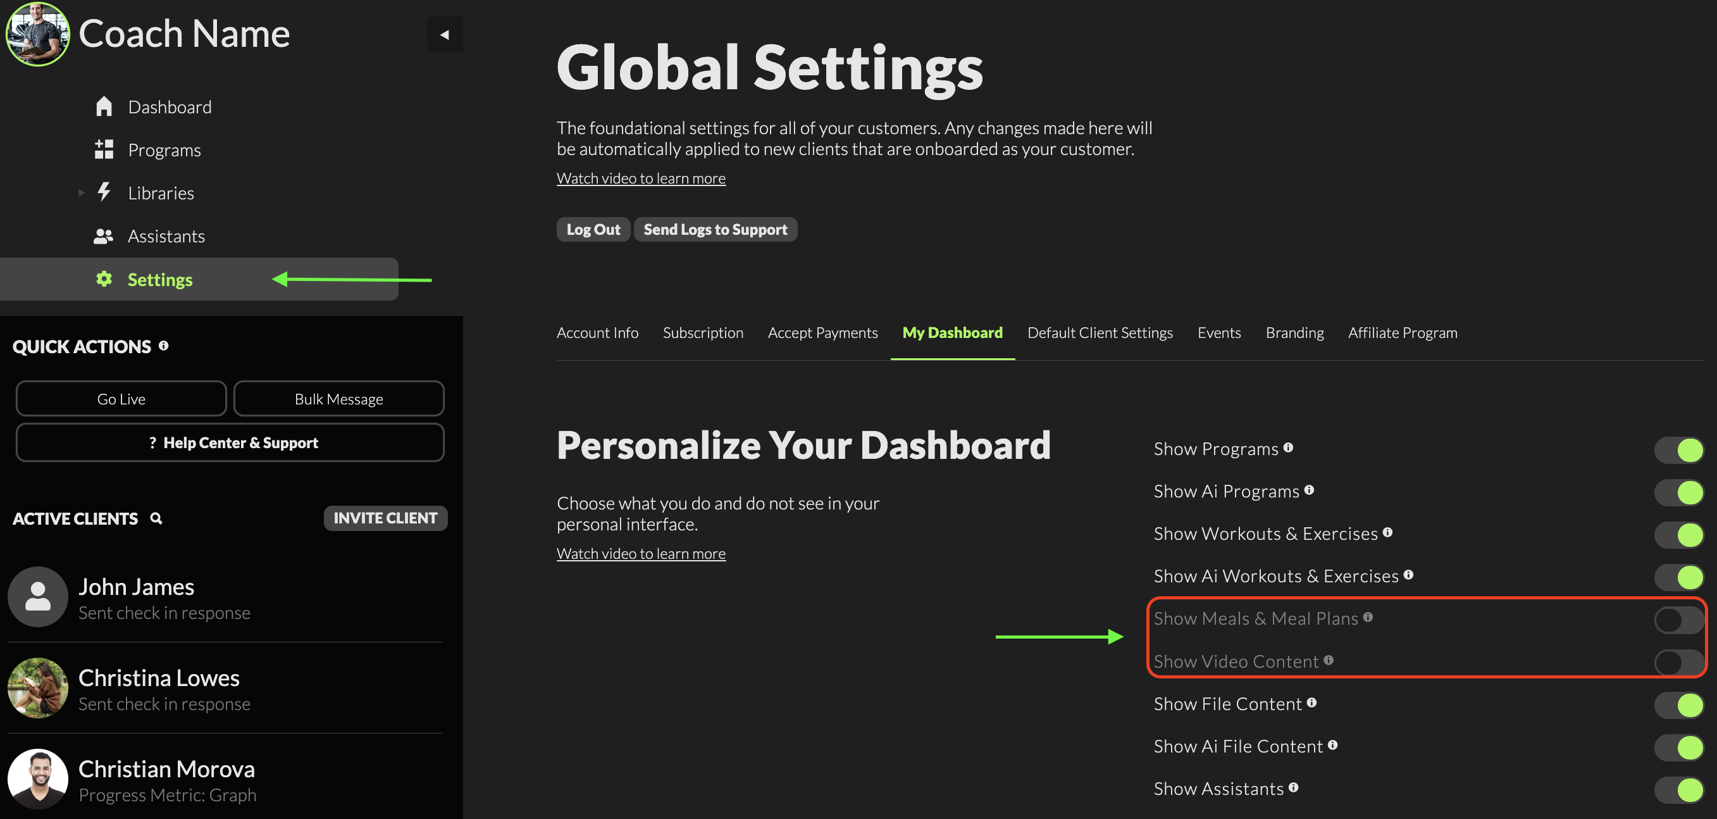Screen dimensions: 1717x819
Task: Click the Assistants people icon
Action: [x=103, y=236]
